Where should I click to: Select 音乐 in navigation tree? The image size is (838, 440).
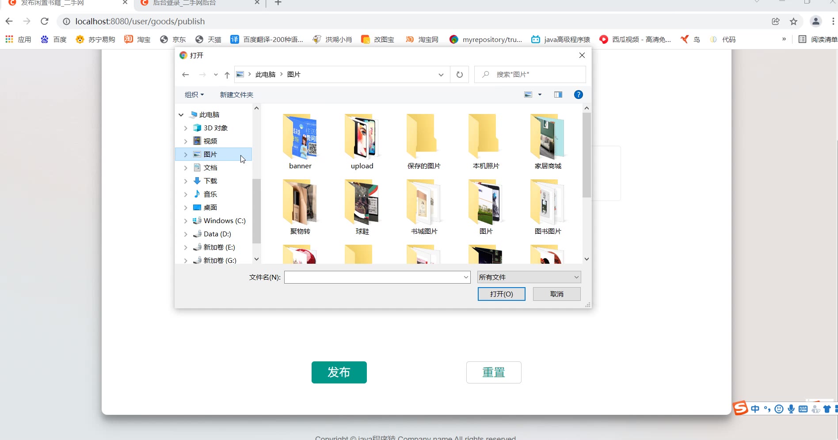[x=210, y=194]
